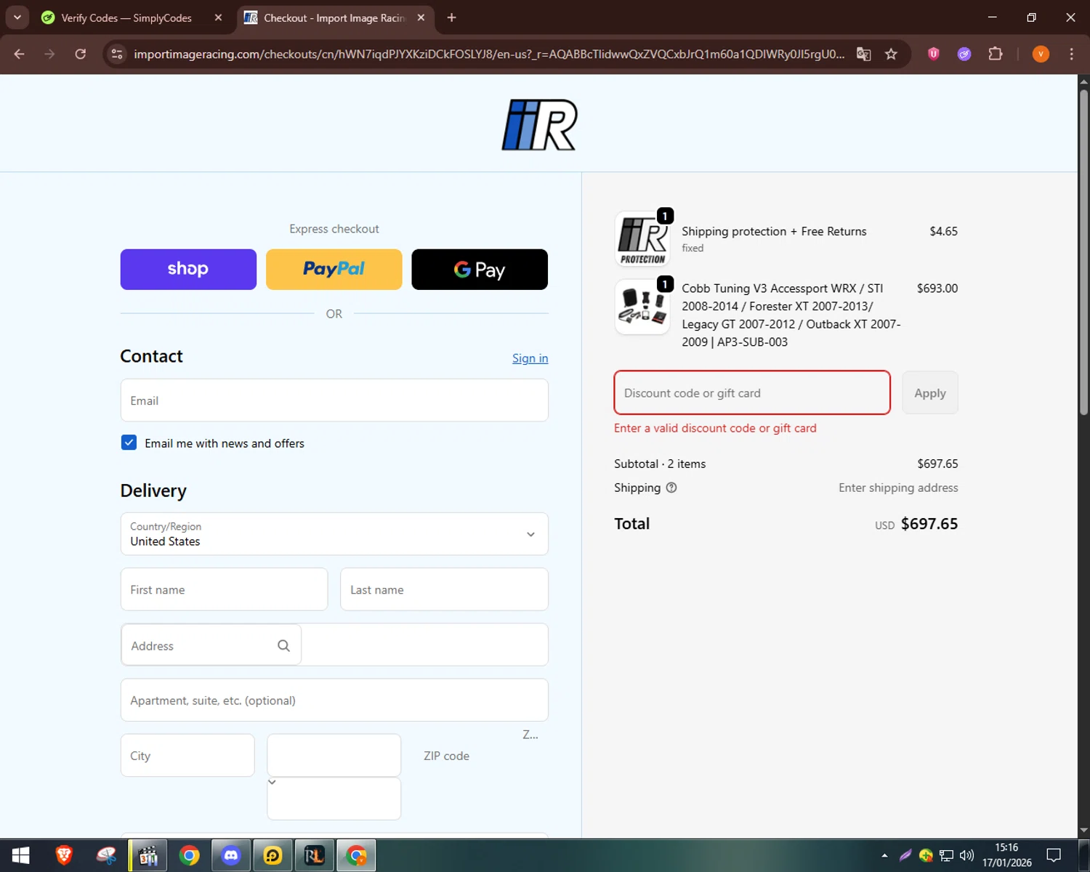This screenshot has width=1090, height=872.
Task: Open the RL app in taskbar
Action: pyautogui.click(x=315, y=855)
